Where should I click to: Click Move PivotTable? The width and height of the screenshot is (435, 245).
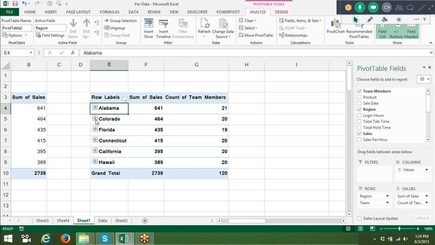tap(256, 35)
